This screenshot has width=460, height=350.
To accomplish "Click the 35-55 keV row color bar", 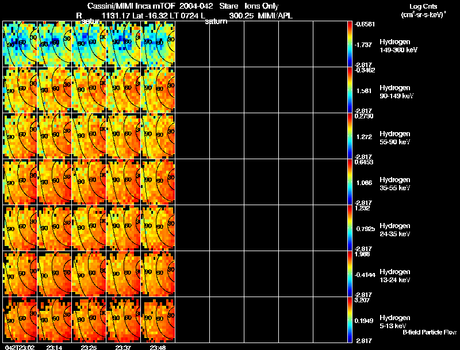I will pyautogui.click(x=350, y=182).
